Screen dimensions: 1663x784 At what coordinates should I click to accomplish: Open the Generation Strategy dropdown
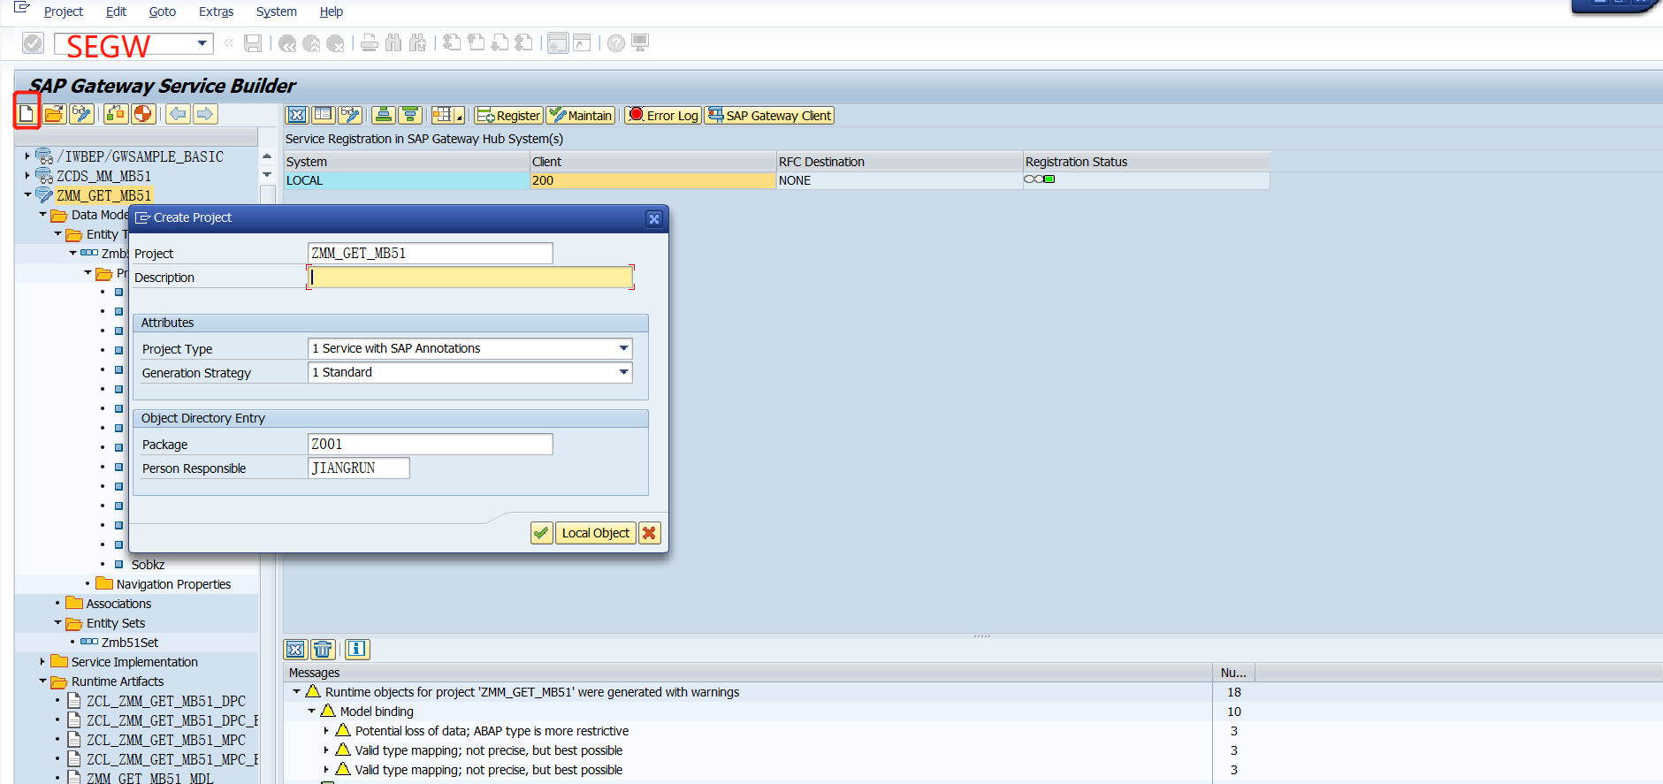pos(623,372)
